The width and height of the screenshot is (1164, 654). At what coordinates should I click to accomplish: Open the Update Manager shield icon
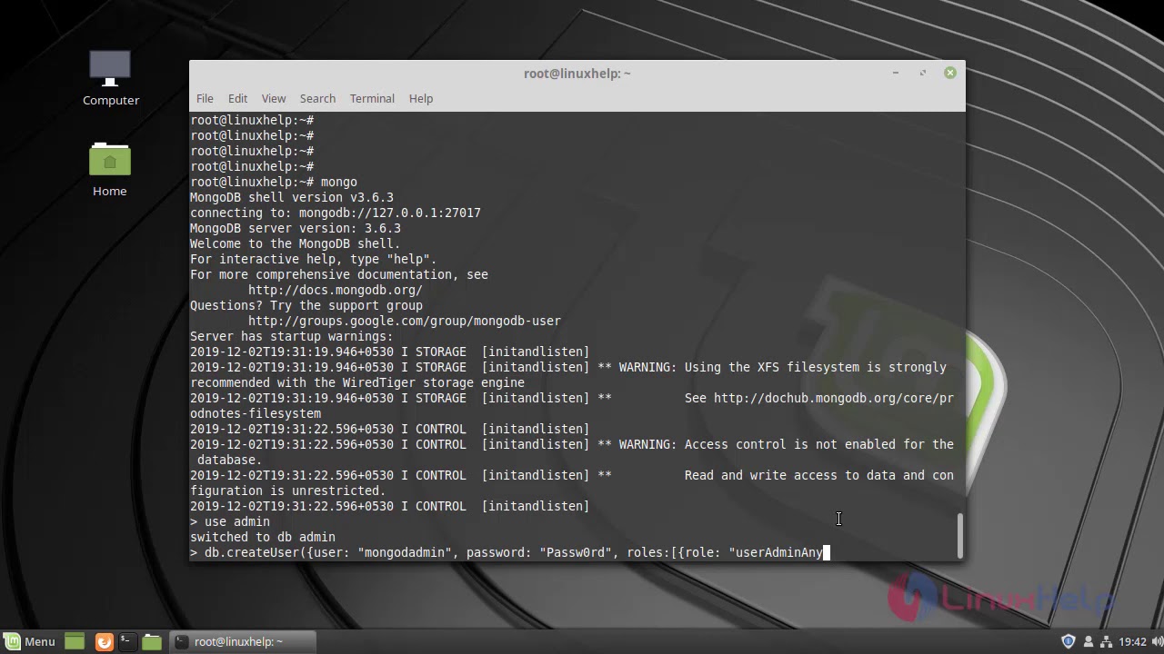tap(1069, 641)
